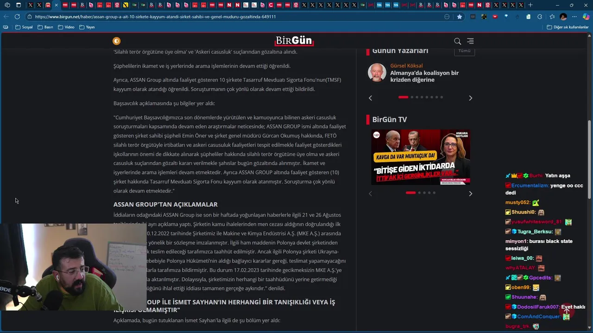Reload the current page
This screenshot has height=333, width=593.
[17, 17]
